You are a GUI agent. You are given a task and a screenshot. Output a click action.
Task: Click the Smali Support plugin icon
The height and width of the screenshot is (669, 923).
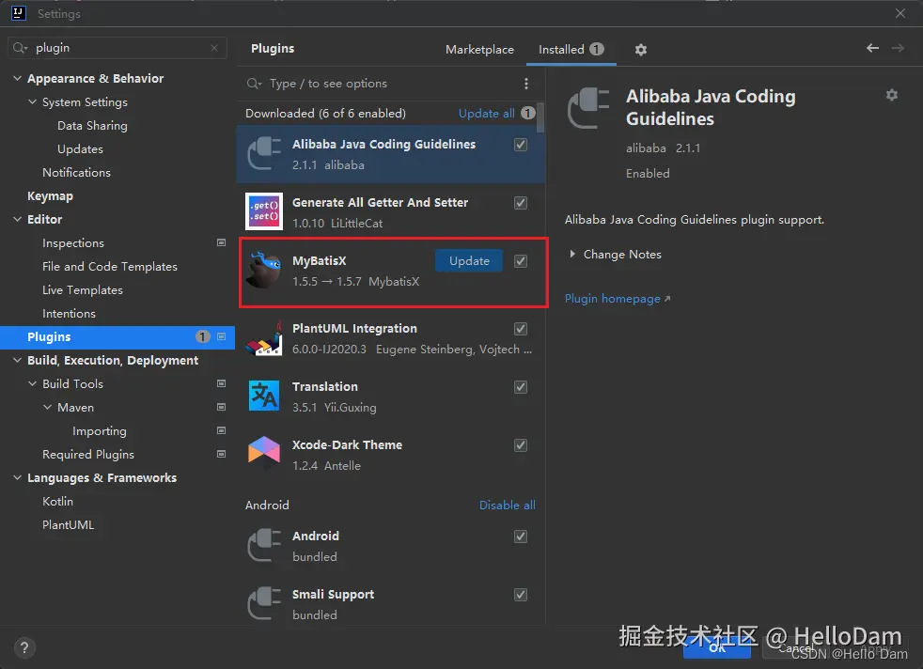point(264,603)
